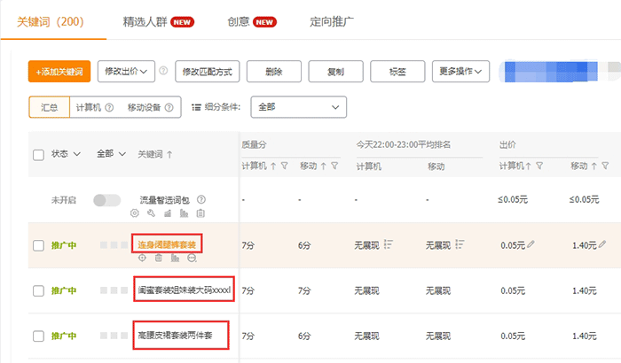Open the 细分条件 全部 combo box
The image size is (621, 363).
[298, 107]
